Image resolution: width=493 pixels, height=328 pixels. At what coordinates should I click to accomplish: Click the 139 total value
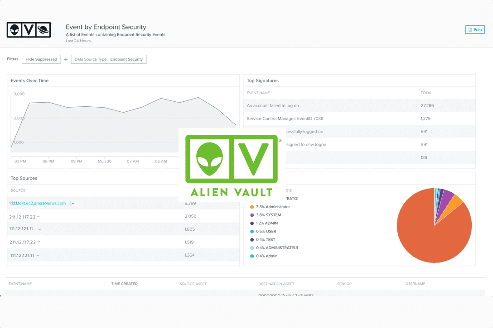click(424, 157)
